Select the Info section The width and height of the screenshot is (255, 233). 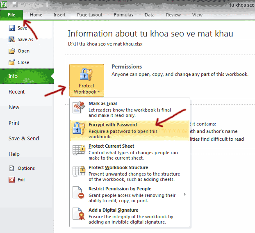click(x=27, y=76)
